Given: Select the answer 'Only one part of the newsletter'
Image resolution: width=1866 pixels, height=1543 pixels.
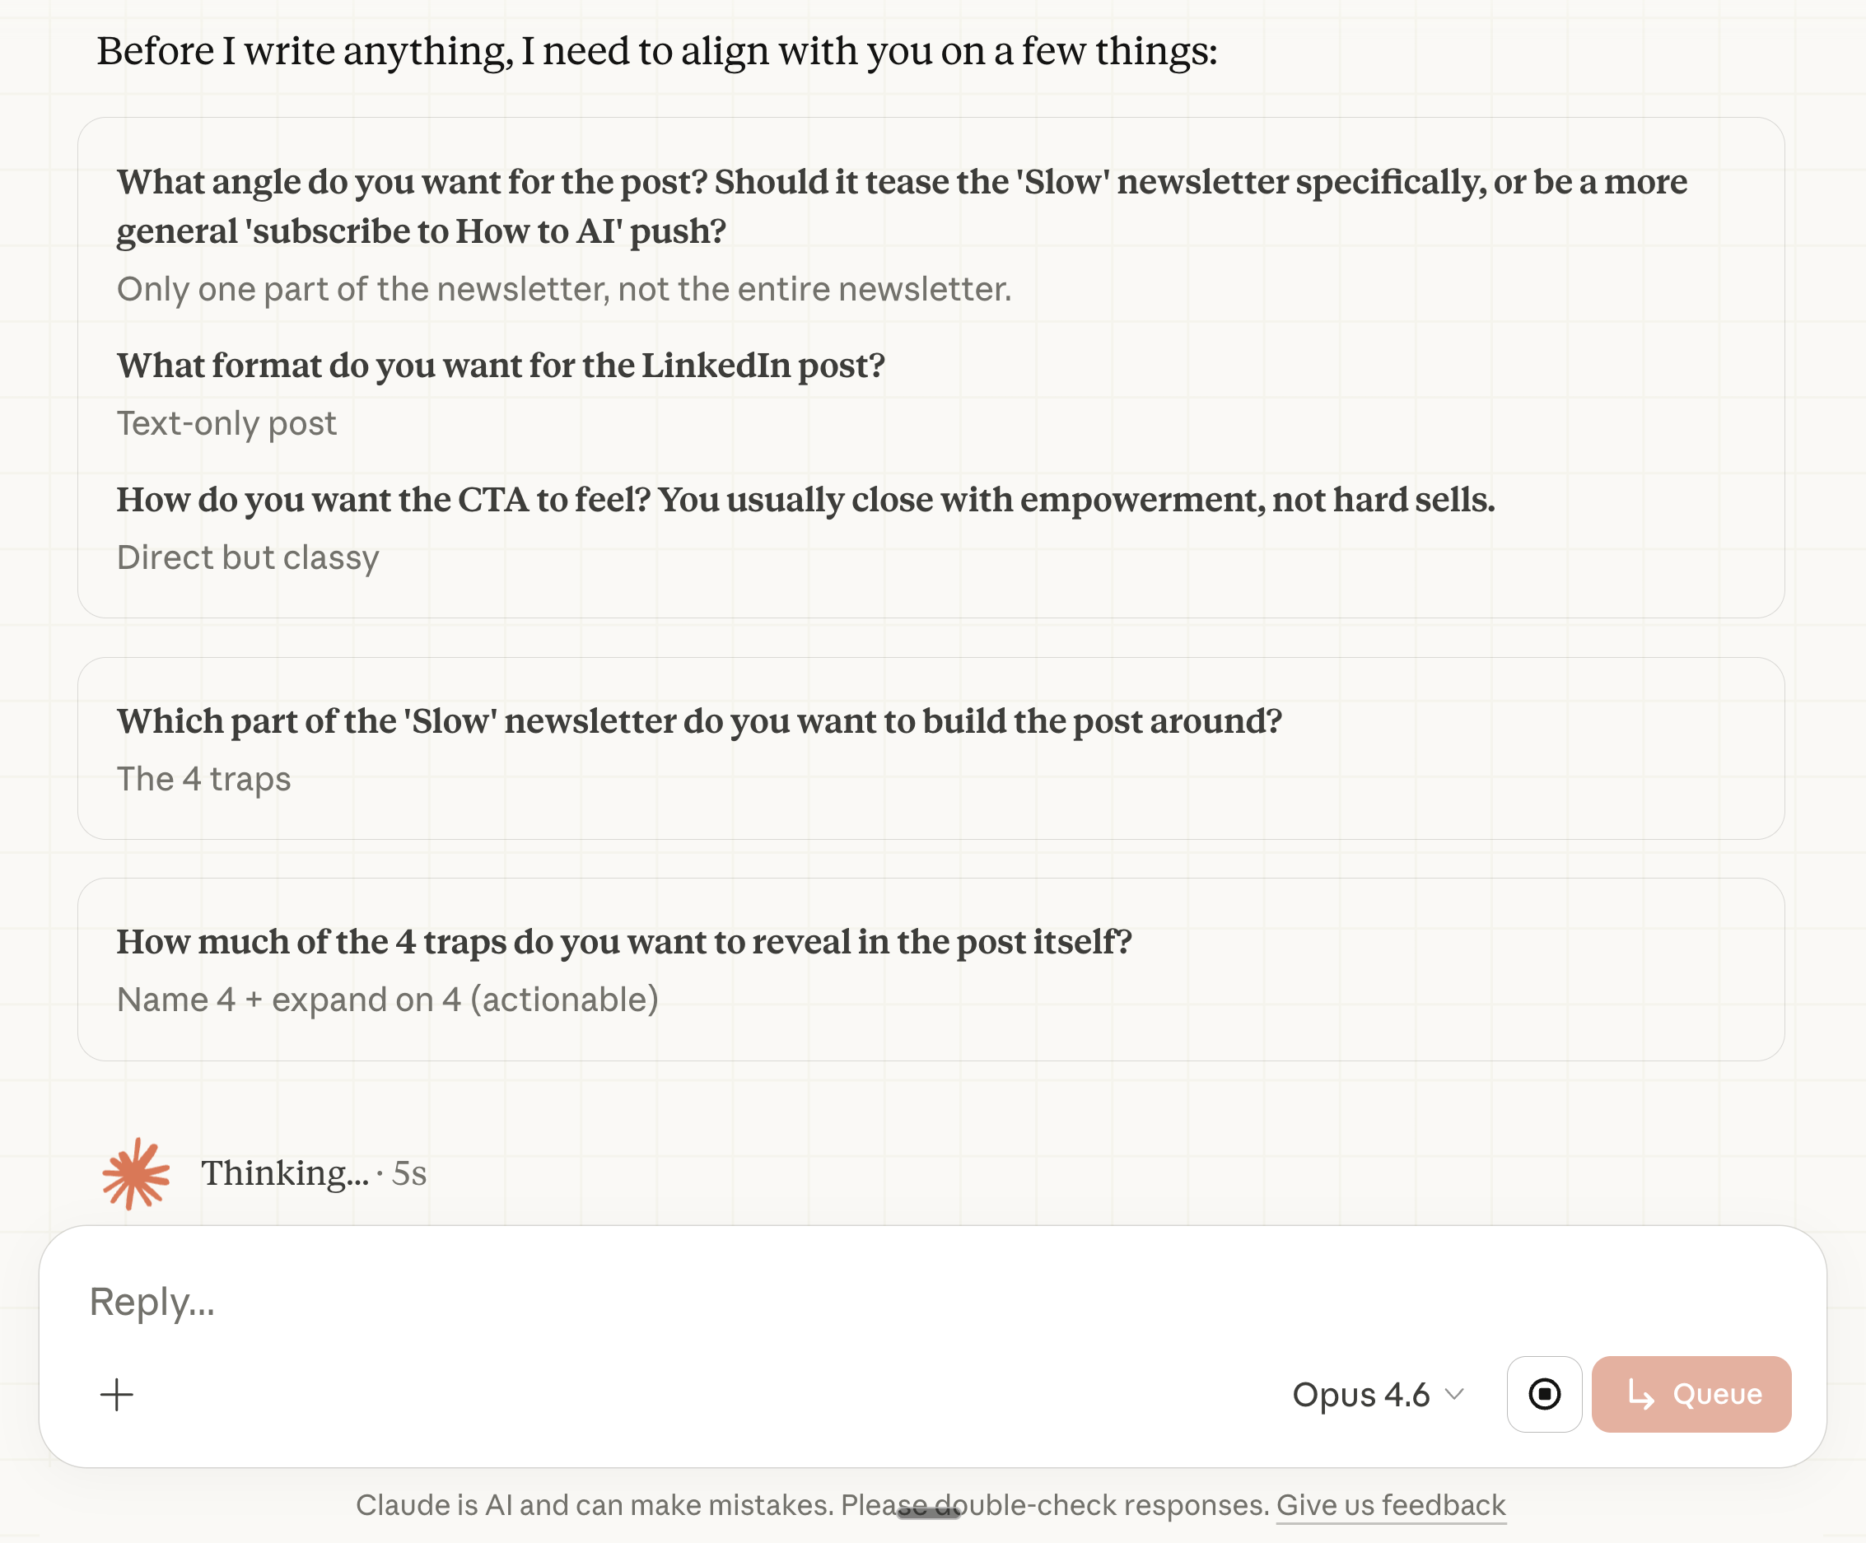Looking at the screenshot, I should (x=563, y=290).
